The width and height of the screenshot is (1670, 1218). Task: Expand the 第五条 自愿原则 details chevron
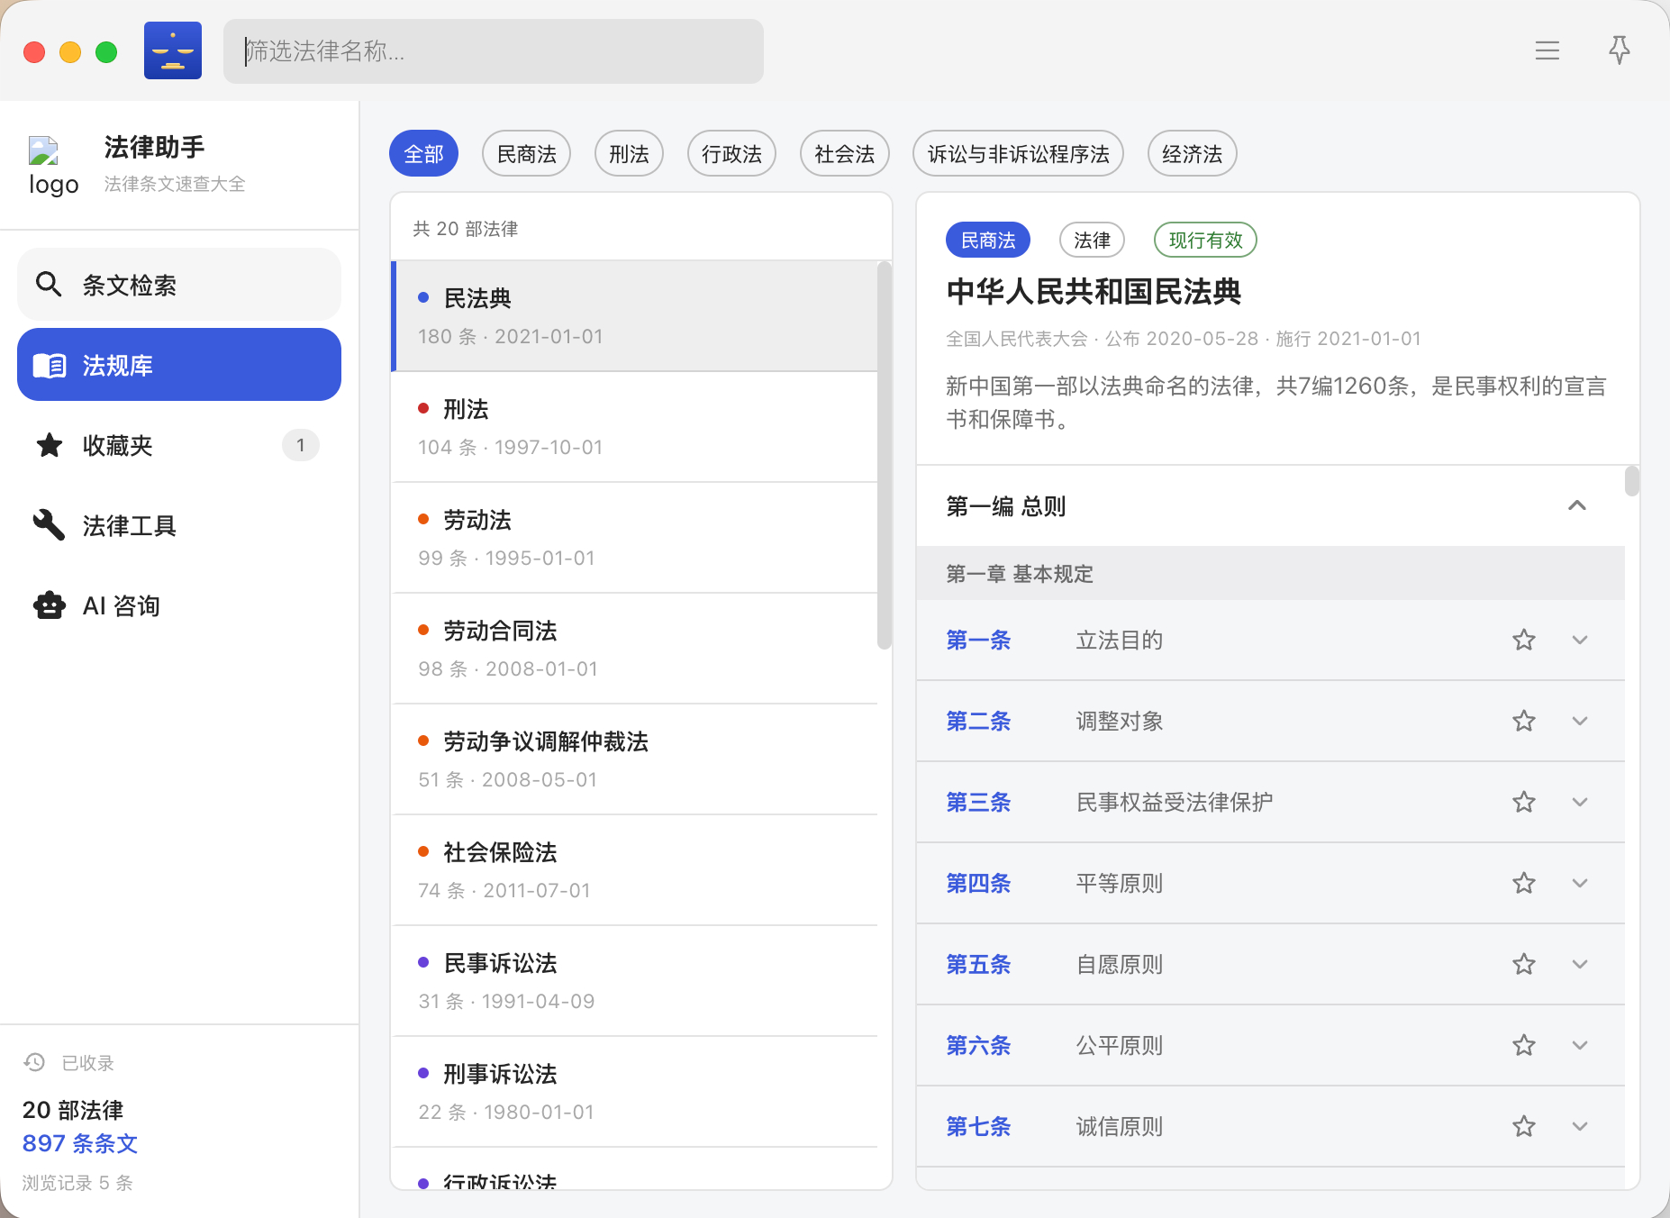tap(1579, 965)
